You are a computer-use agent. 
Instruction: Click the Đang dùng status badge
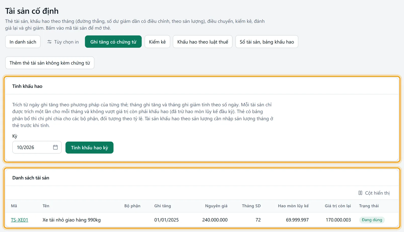[x=372, y=220]
